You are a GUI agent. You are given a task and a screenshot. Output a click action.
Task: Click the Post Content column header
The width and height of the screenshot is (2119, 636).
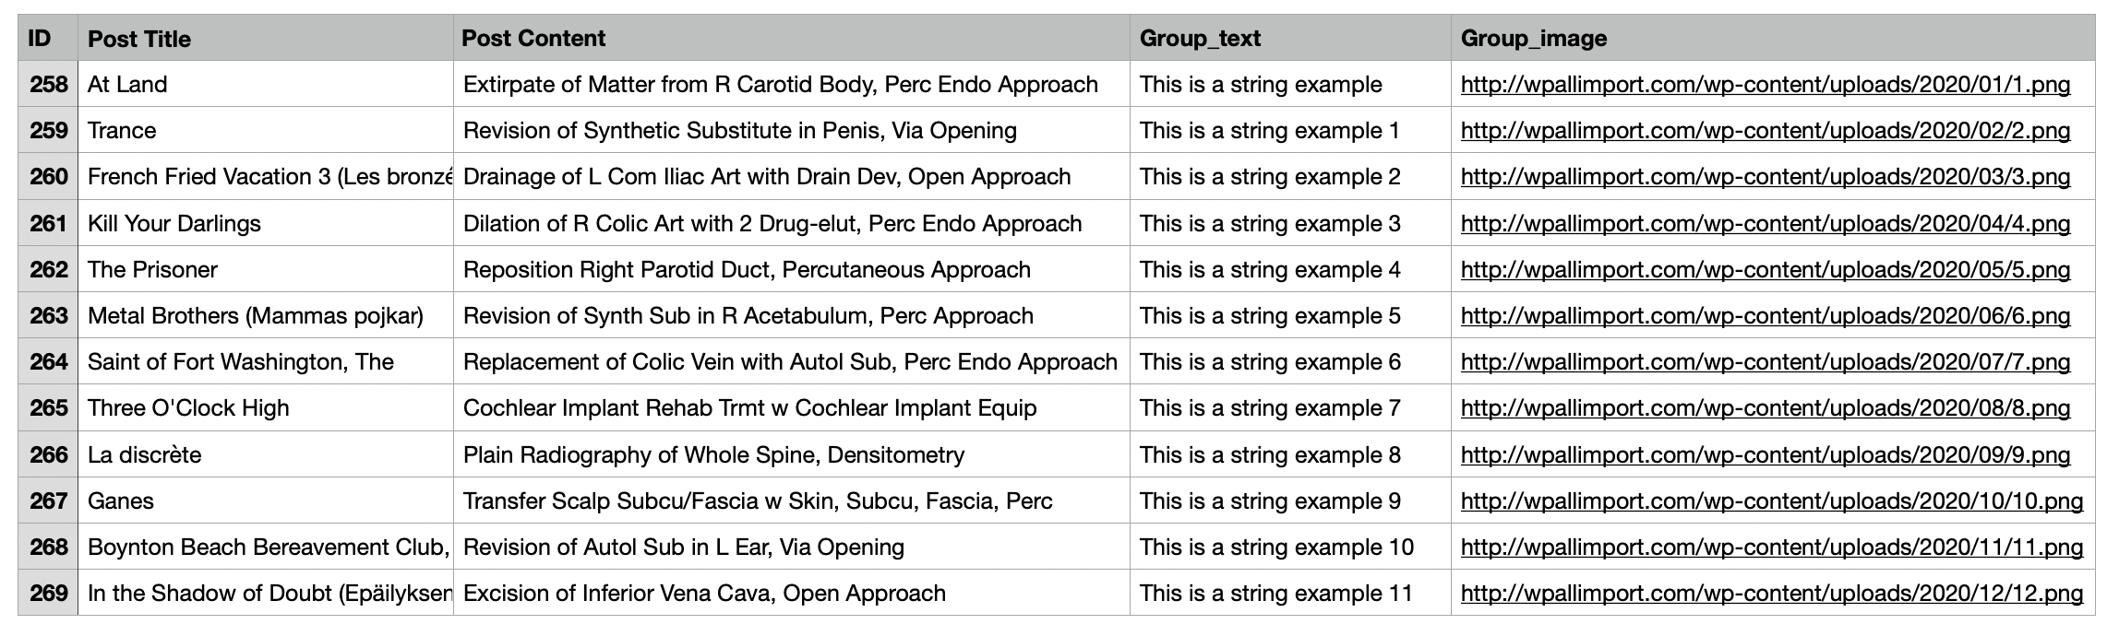[533, 39]
